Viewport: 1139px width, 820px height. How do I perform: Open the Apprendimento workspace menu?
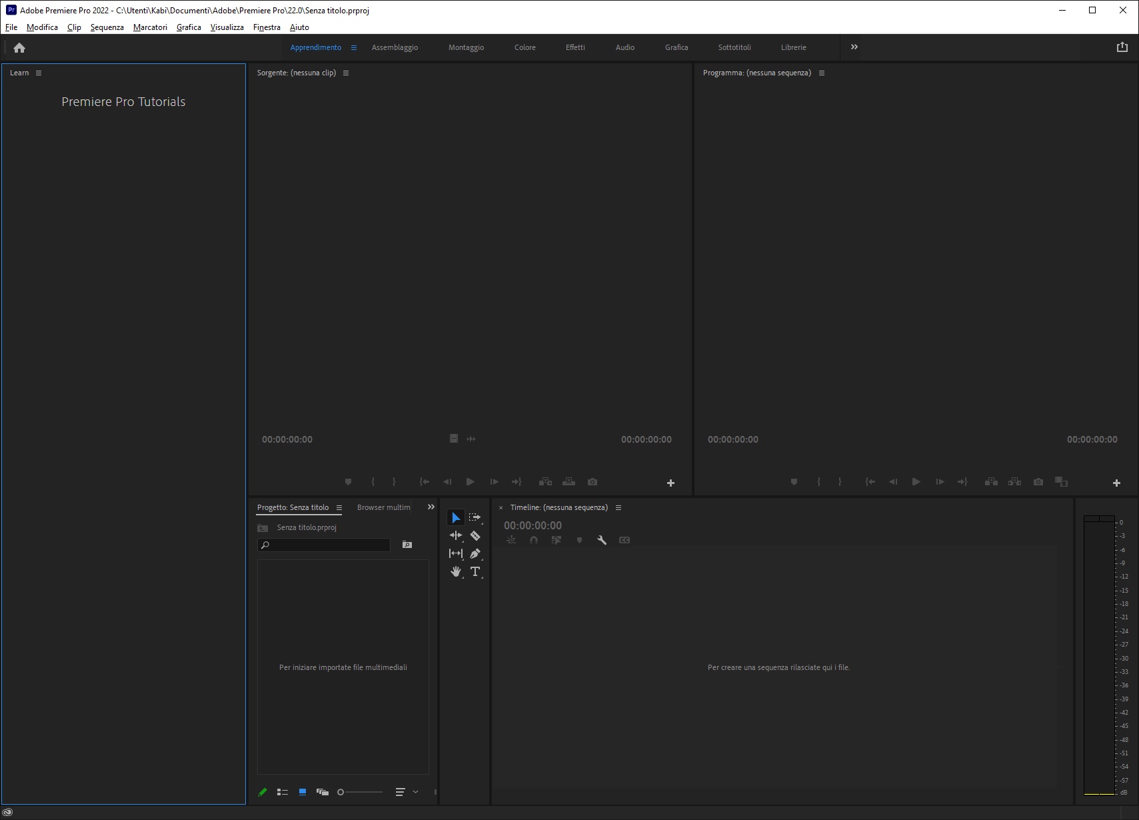[354, 47]
